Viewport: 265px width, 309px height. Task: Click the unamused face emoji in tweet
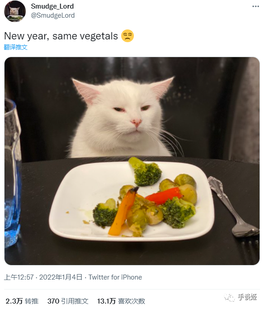(x=128, y=36)
